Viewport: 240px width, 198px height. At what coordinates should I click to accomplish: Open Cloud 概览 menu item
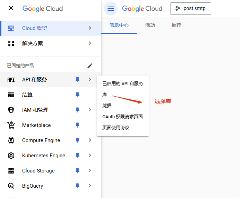pos(50,28)
